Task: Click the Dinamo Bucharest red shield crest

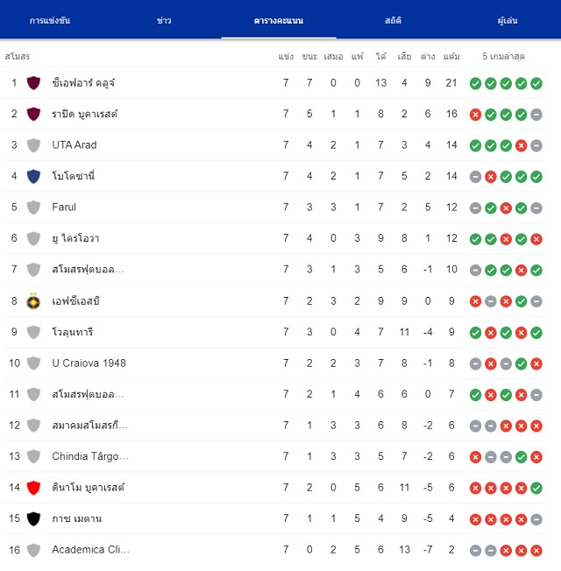Action: click(33, 488)
